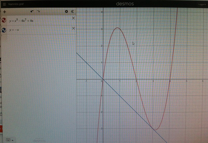Screen dimensions: 208x143
Task: Remove the y = −x expression with its X
Action: click(x=73, y=28)
